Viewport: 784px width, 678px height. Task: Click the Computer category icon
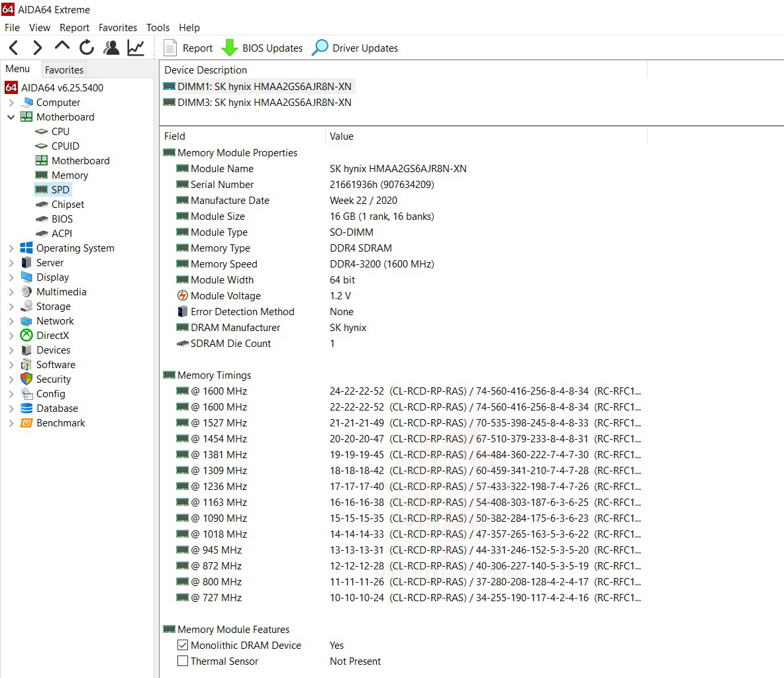tap(26, 102)
